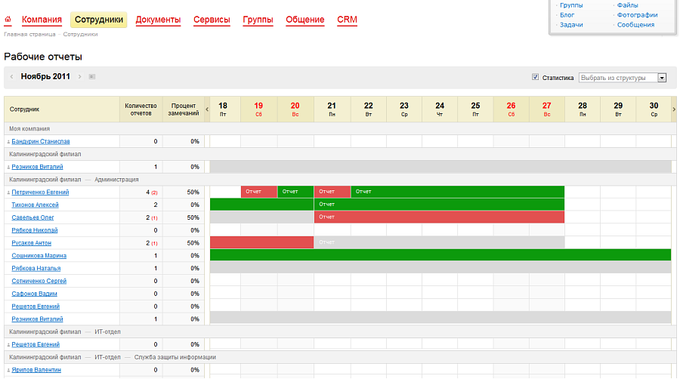Click the Главная страница breadcrumb
The height and width of the screenshot is (379, 680).
[29, 34]
